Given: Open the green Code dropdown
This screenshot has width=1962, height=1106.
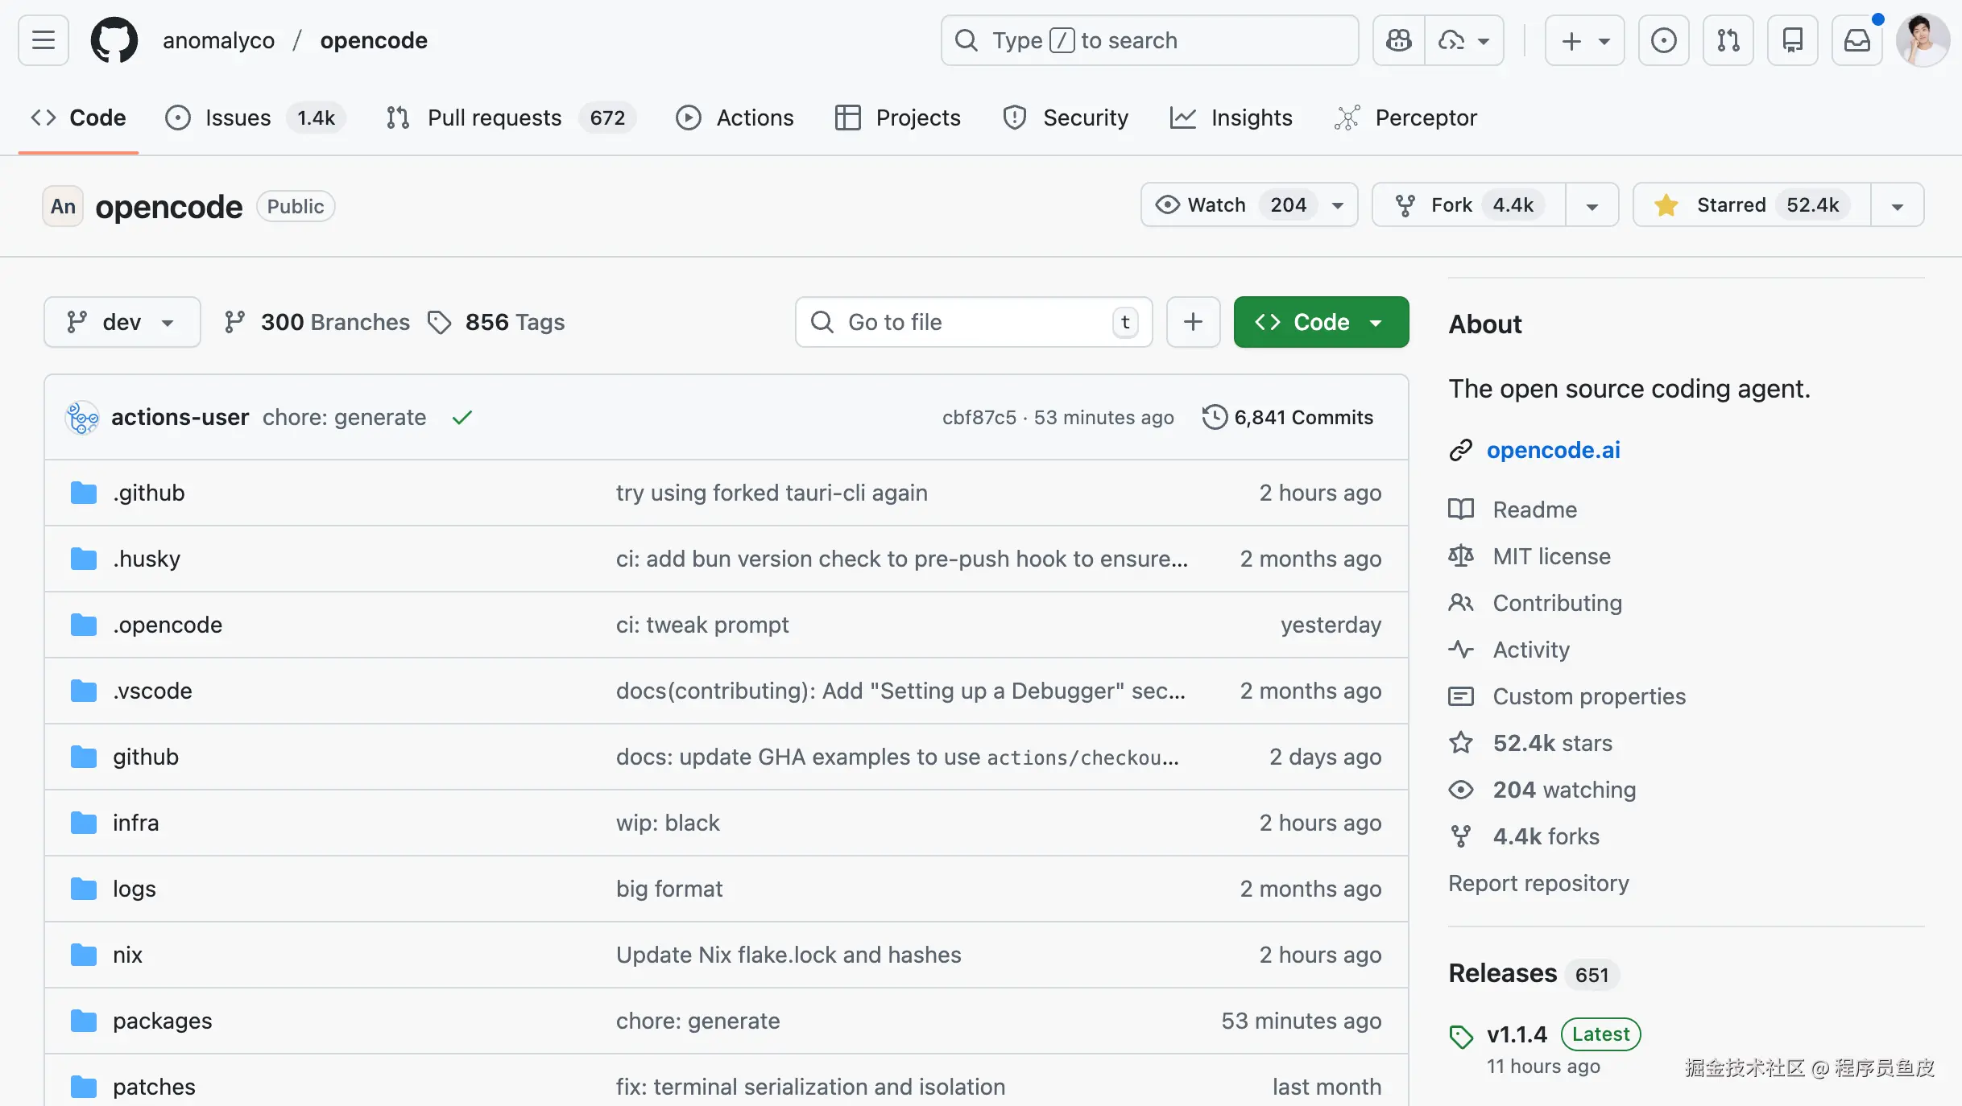Looking at the screenshot, I should tap(1321, 322).
